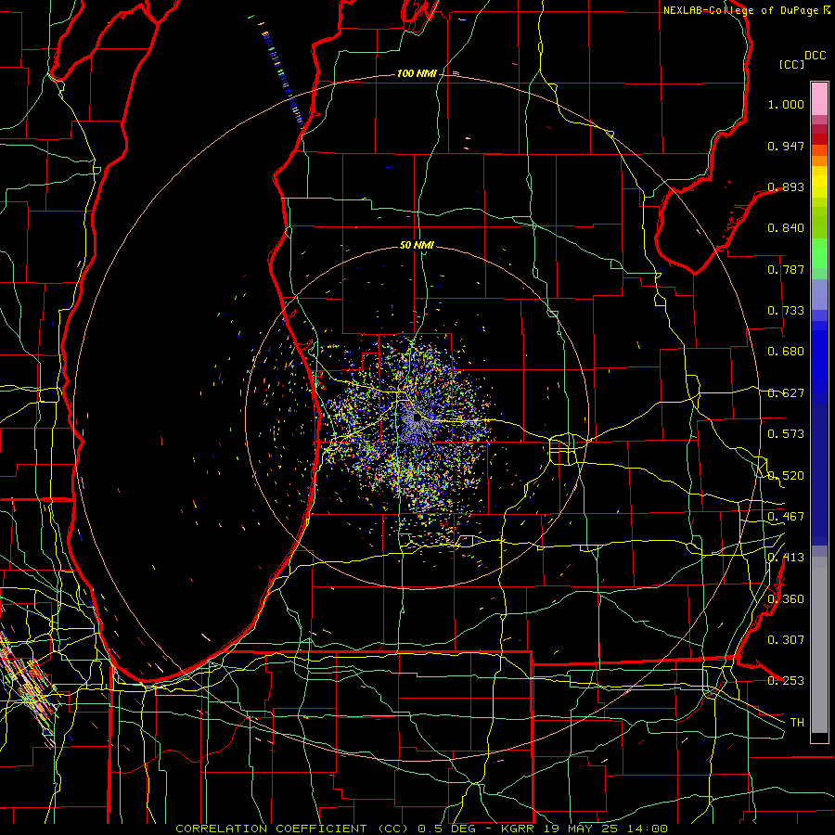Click the pink top segment of color bar
Screen dimensions: 835x835
(x=819, y=98)
